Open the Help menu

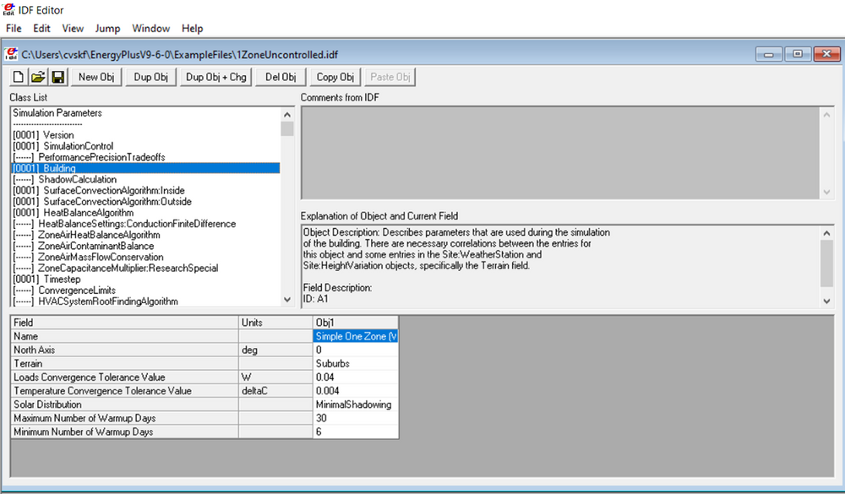coord(192,28)
